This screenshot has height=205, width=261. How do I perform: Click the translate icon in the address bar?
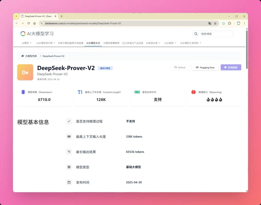click(x=210, y=23)
